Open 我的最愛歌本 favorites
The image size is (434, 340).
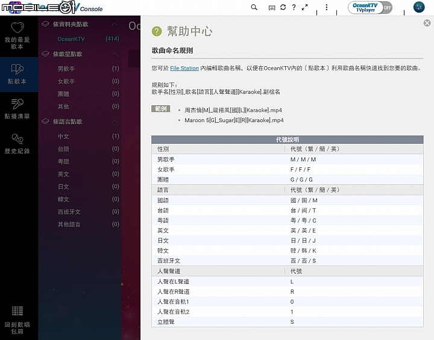coord(17,36)
